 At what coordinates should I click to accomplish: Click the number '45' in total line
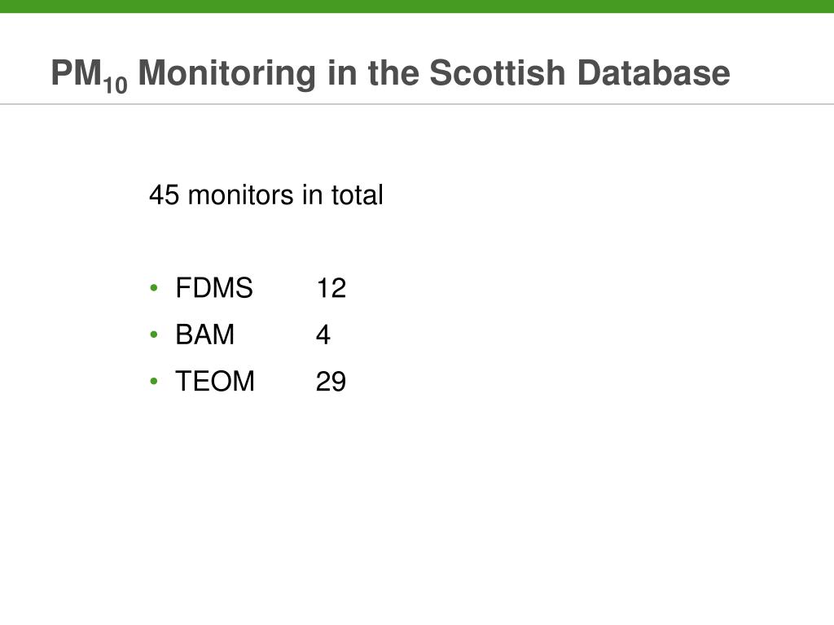pos(164,195)
